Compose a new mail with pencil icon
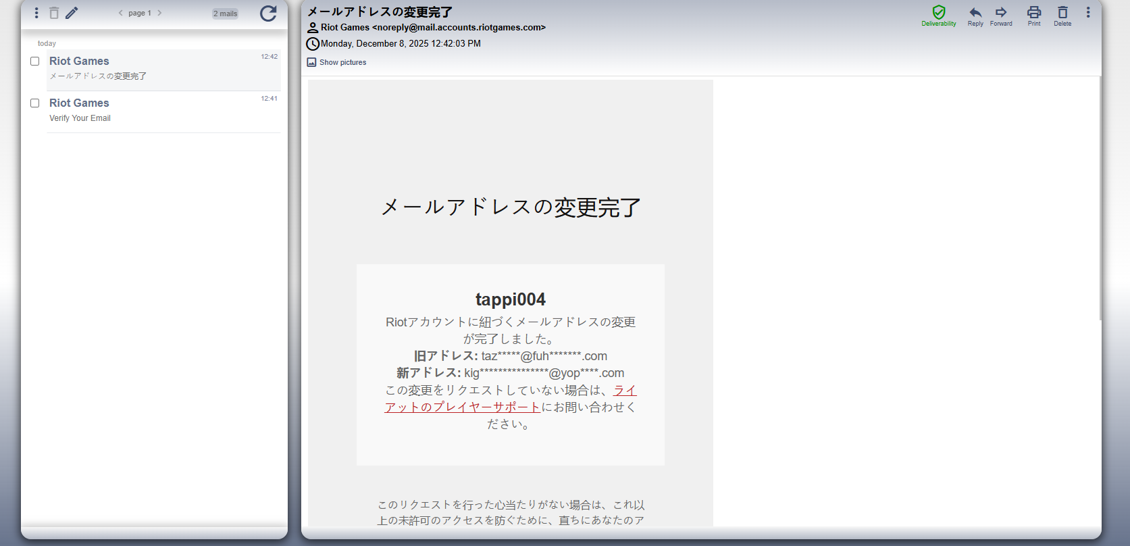The height and width of the screenshot is (546, 1130). click(x=72, y=13)
